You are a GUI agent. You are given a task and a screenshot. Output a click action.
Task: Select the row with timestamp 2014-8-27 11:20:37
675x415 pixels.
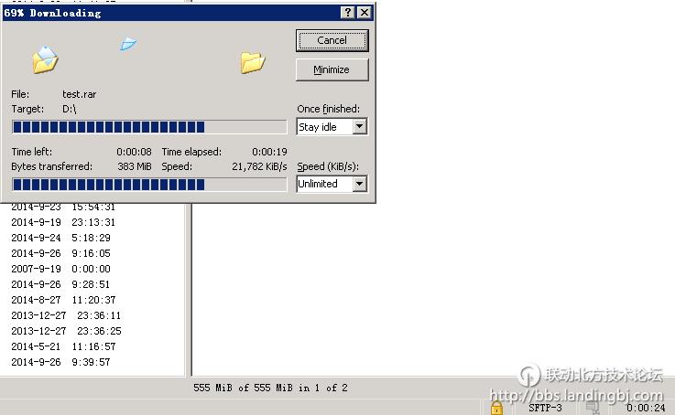point(60,300)
